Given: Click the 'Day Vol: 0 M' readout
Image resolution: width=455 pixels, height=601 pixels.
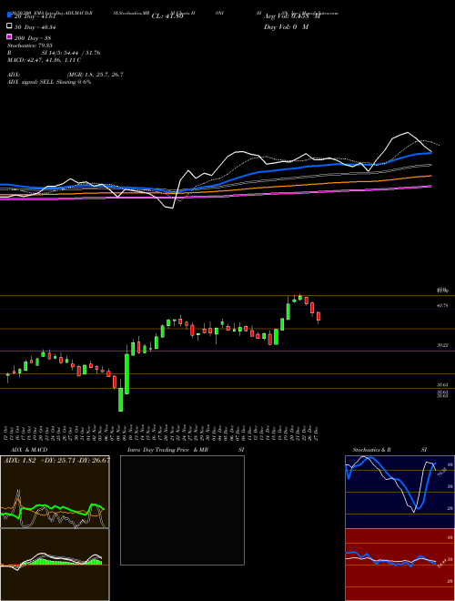Looking at the screenshot, I should [286, 26].
